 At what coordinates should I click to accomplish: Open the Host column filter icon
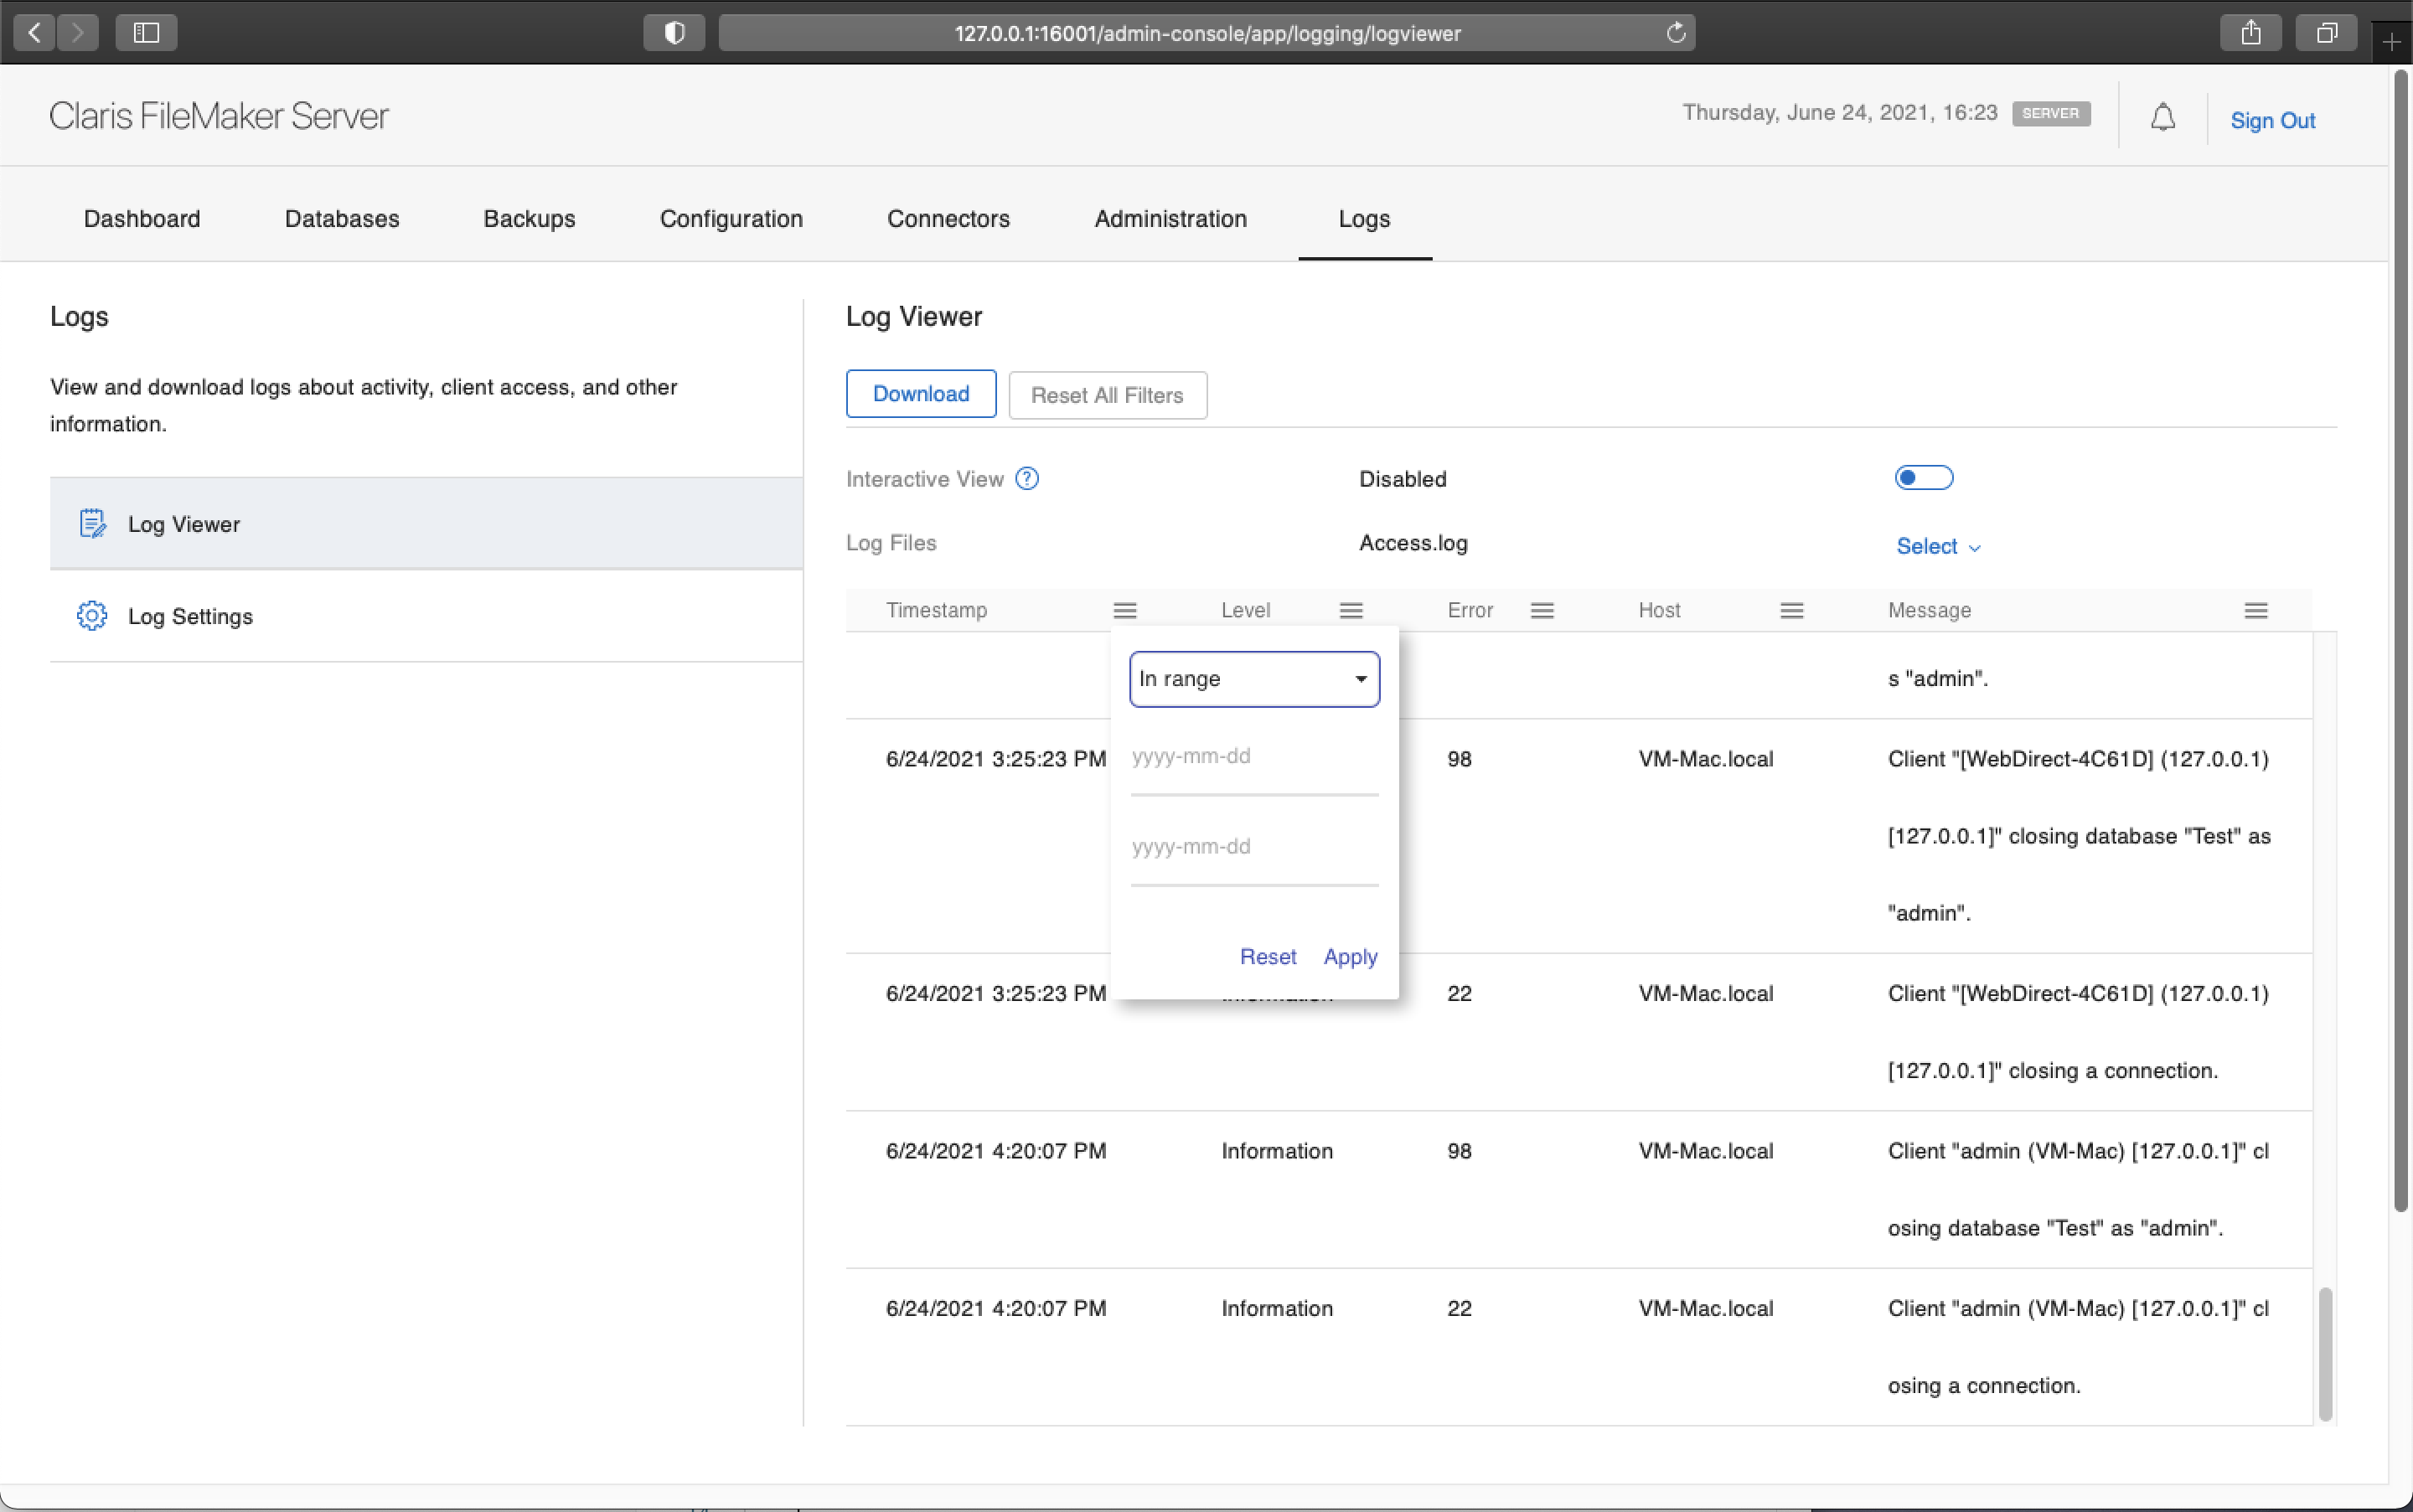(1791, 610)
